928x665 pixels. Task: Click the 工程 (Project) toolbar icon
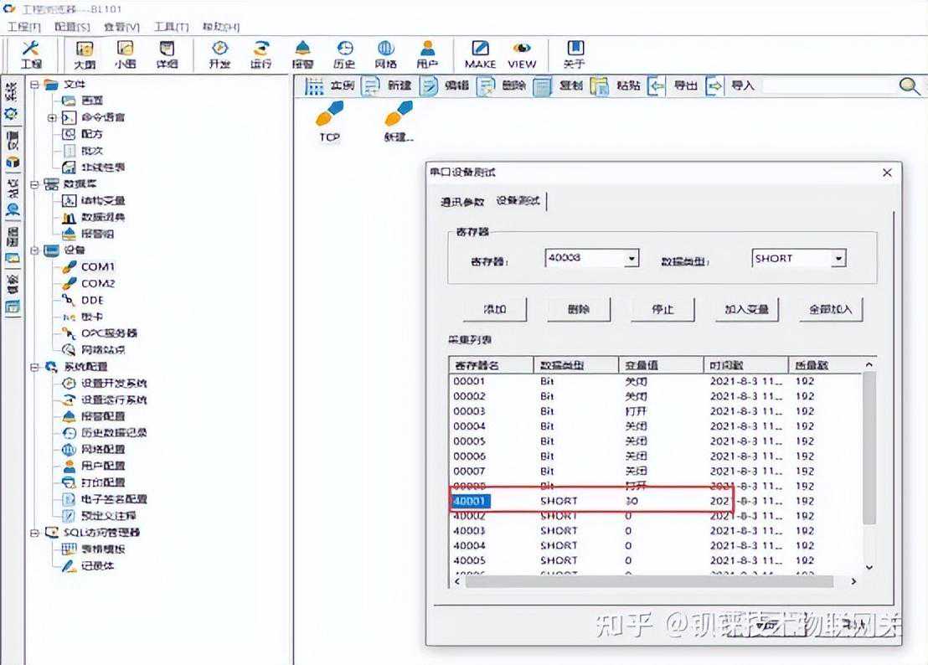pyautogui.click(x=31, y=54)
